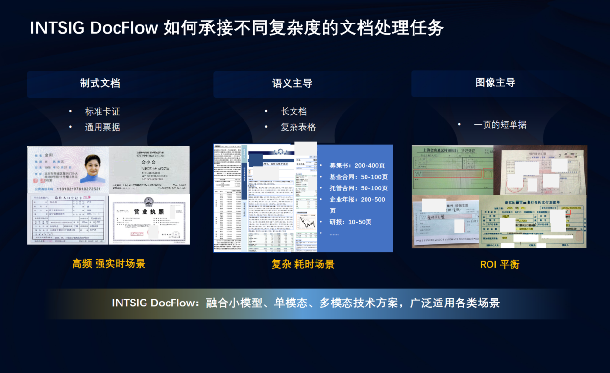Screen dimensions: 610x373
Task: Open the 合小合 business card image
Action: point(149,169)
